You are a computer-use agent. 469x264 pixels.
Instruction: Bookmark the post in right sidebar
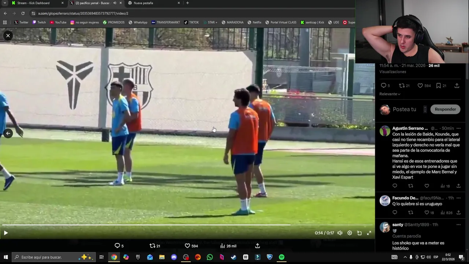click(x=441, y=85)
